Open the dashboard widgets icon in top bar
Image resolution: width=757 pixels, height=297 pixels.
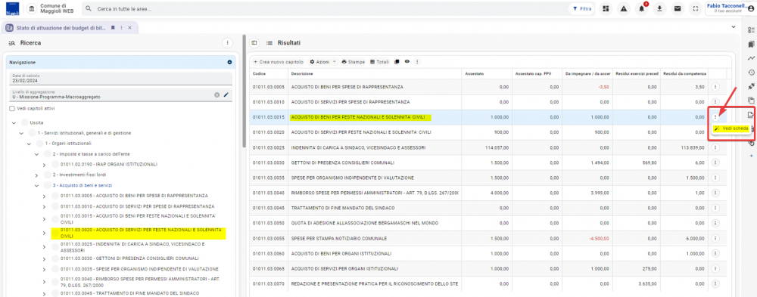(606, 8)
